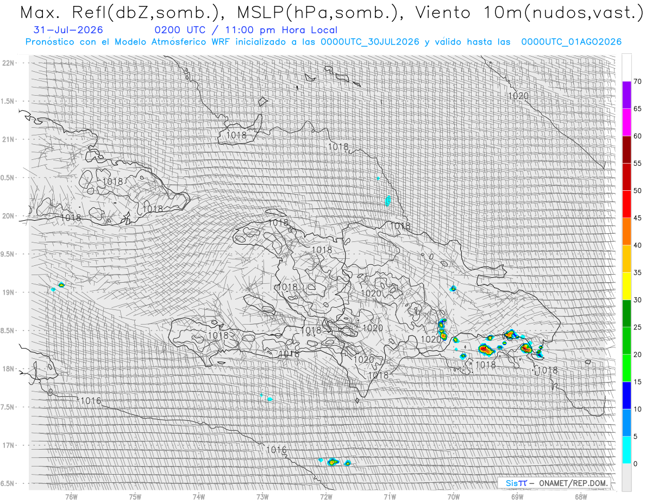Click the '72W' longitude label
The height and width of the screenshot is (504, 652).
[x=326, y=496]
